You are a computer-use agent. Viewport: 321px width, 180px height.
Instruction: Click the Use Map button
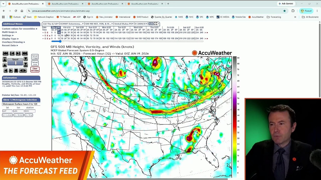pyautogui.click(x=29, y=115)
